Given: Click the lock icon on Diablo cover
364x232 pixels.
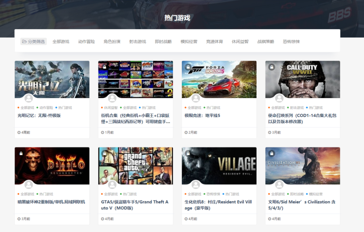Looking at the screenshot, I should click(x=21, y=153).
